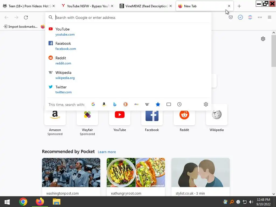Search bookmarks via star icon

pos(158,104)
